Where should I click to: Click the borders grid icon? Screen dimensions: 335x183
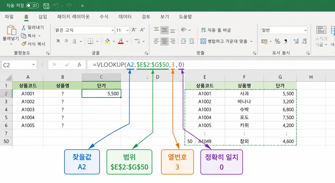coord(90,41)
